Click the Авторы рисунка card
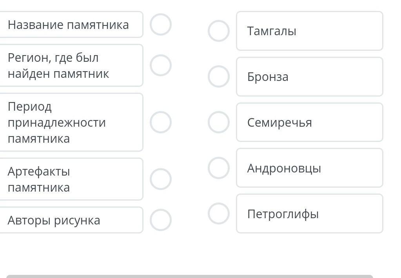Viewport: 401px width, 278px height. click(x=71, y=220)
